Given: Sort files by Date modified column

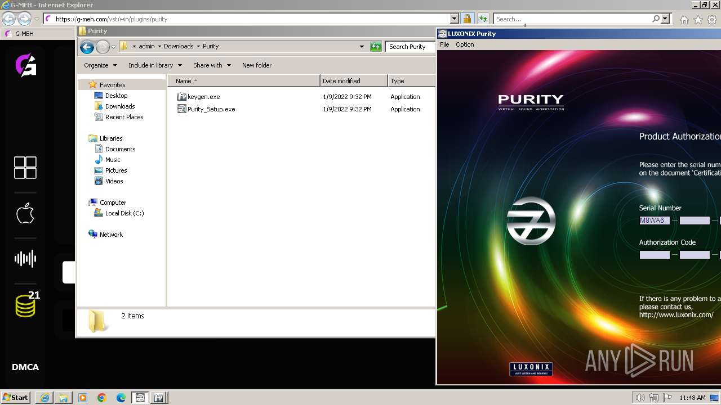Looking at the screenshot, I should tap(353, 81).
